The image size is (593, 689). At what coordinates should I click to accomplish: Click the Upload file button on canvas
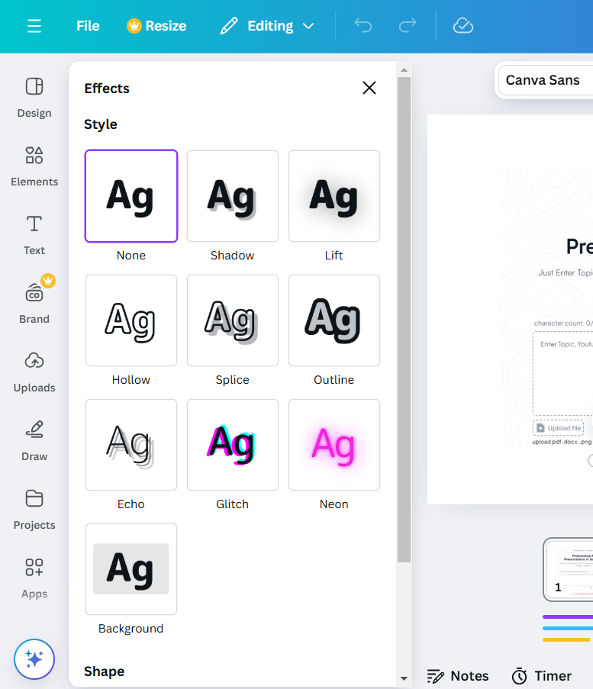(x=558, y=428)
